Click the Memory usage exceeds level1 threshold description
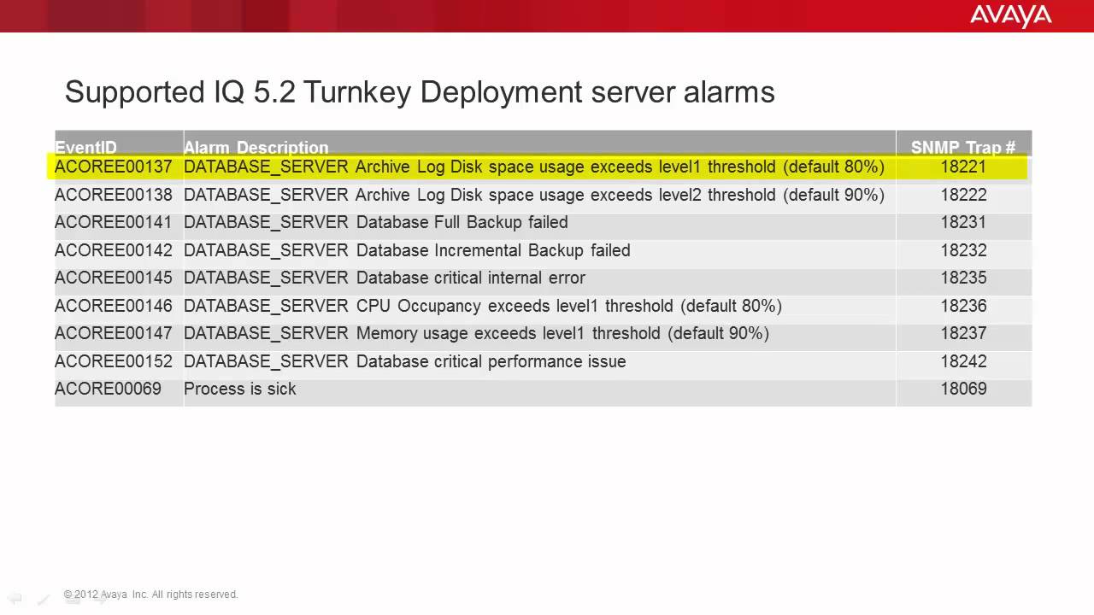 coord(476,333)
